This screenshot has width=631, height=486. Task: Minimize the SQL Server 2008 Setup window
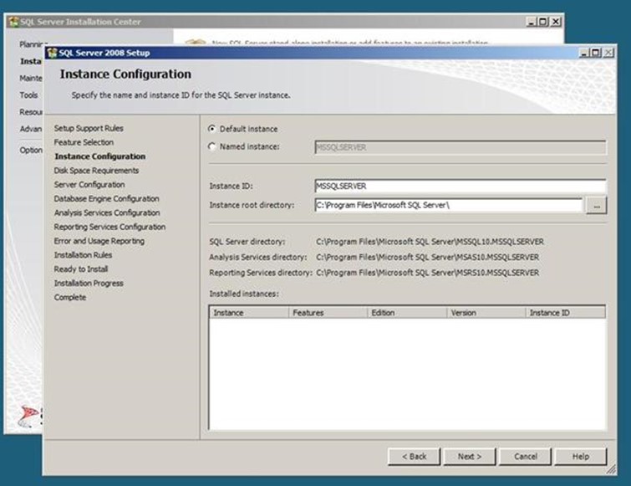coord(583,53)
